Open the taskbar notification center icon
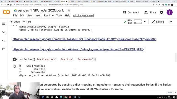Screen dimensions: 177x99 pyautogui.click(x=174, y=97)
